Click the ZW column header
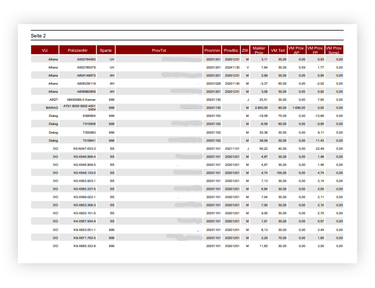 245,50
